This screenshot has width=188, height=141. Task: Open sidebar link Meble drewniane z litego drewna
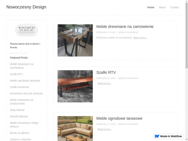[x=24, y=125]
